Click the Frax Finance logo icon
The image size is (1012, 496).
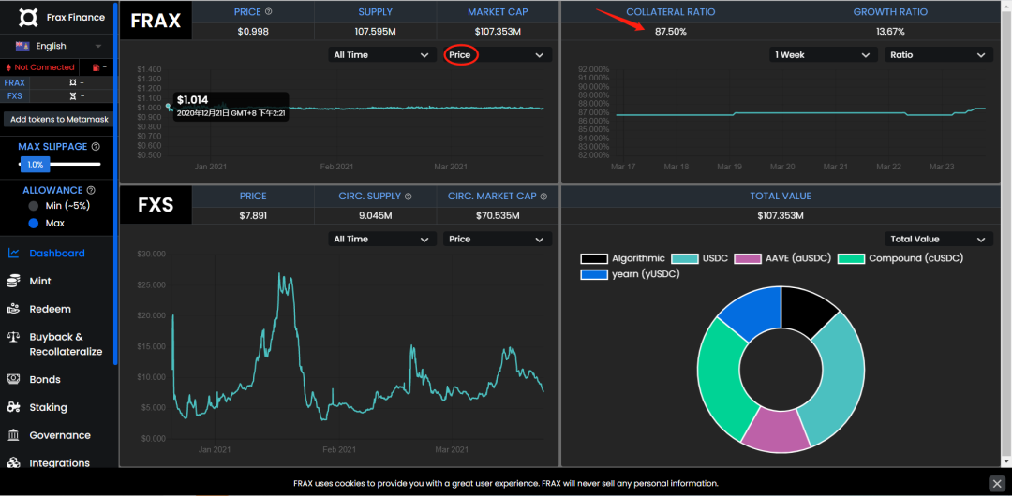(x=28, y=18)
